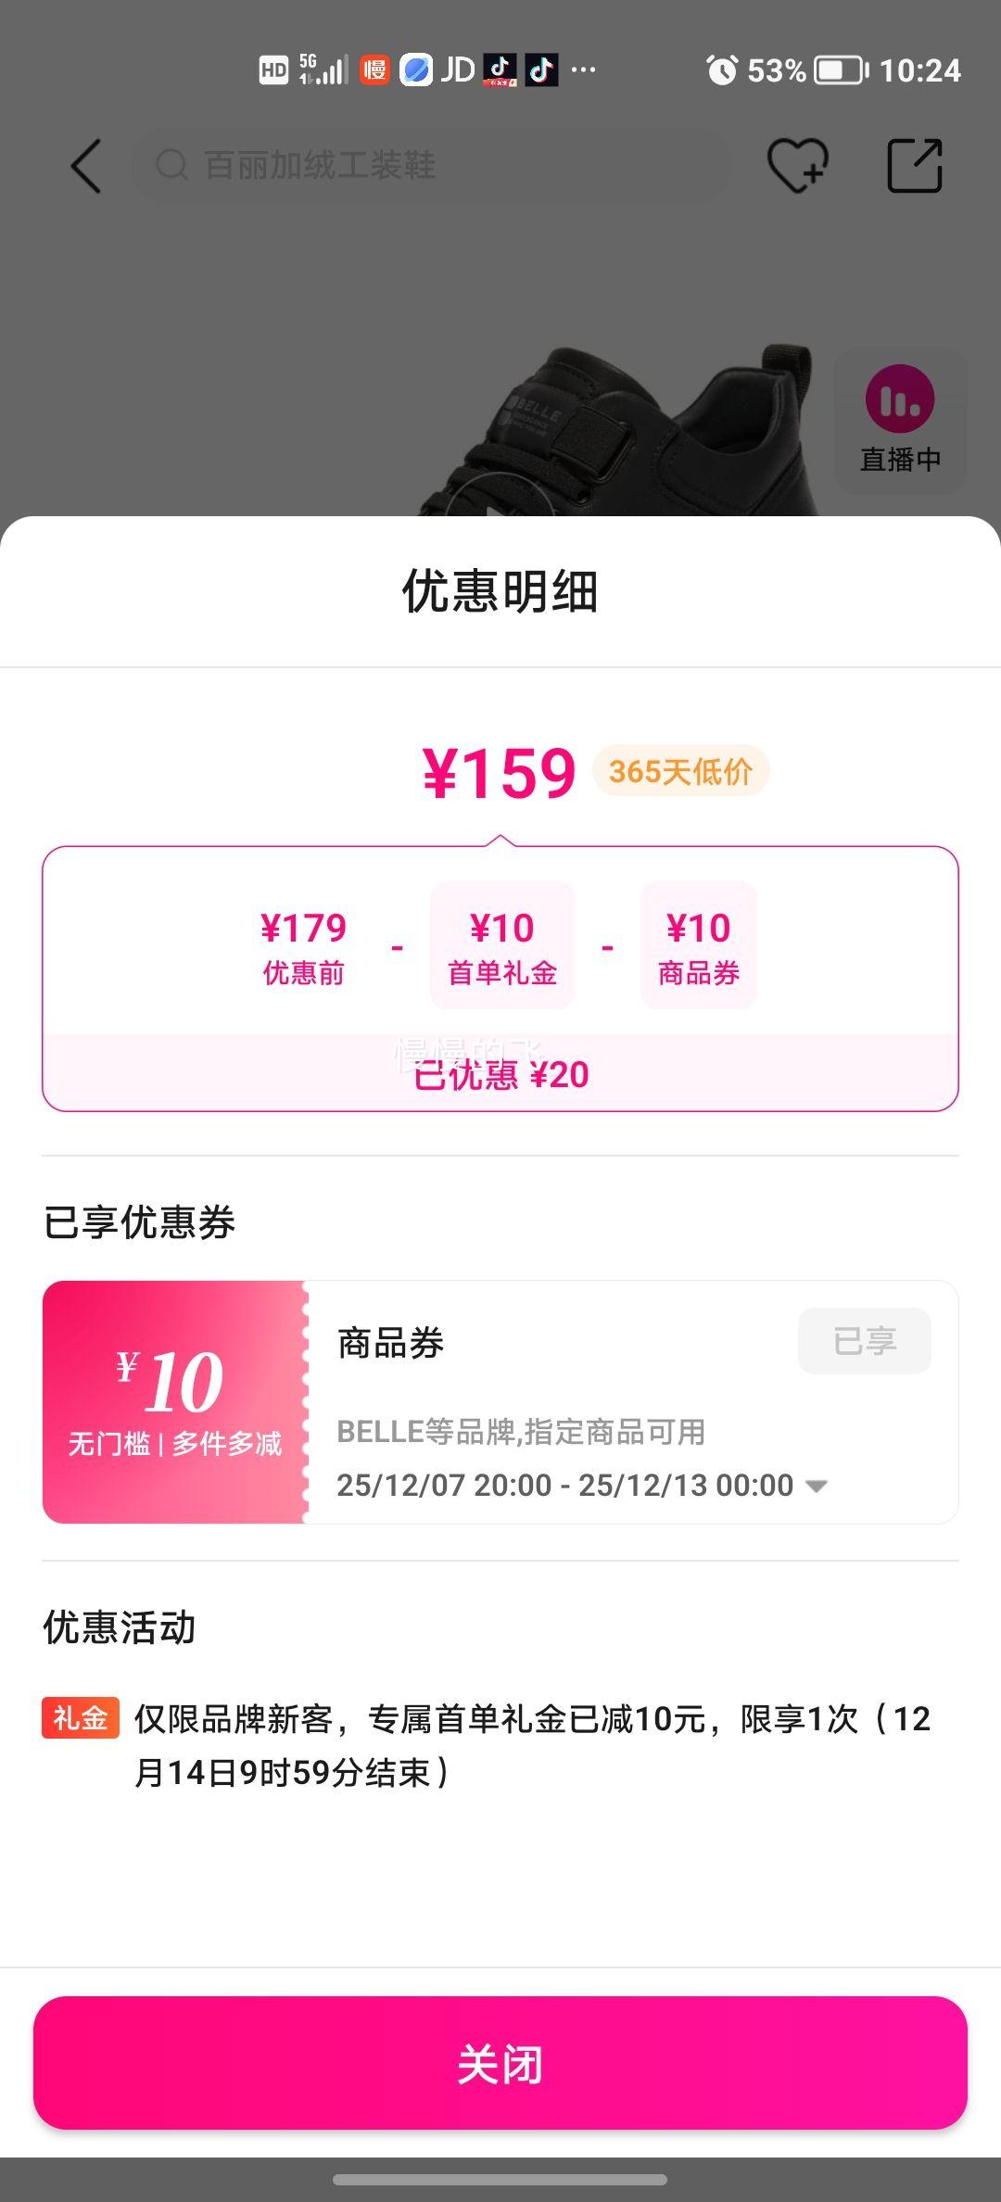
Task: Tap the 已优惠 ¥20 summary bar
Action: (500, 1074)
